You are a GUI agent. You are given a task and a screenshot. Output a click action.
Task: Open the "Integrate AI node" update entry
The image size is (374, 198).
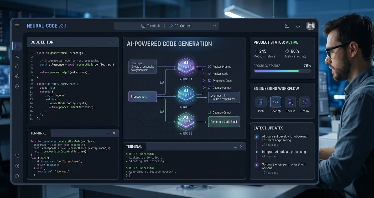click(x=284, y=154)
